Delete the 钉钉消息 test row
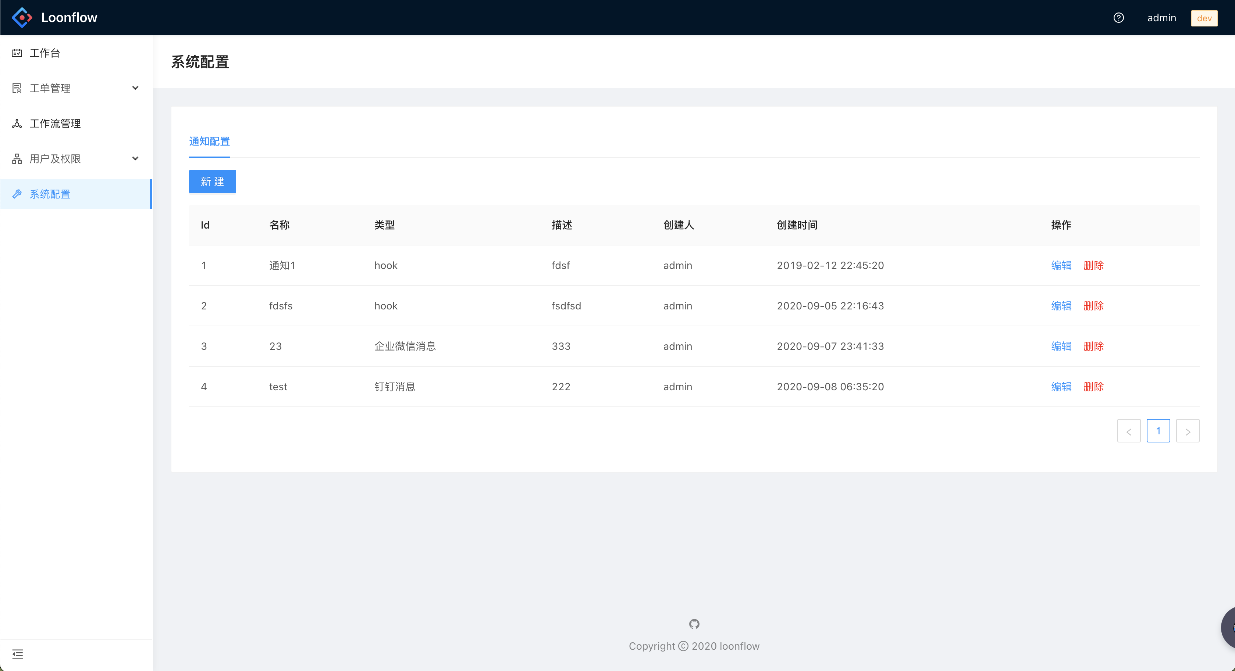The width and height of the screenshot is (1235, 671). tap(1093, 387)
